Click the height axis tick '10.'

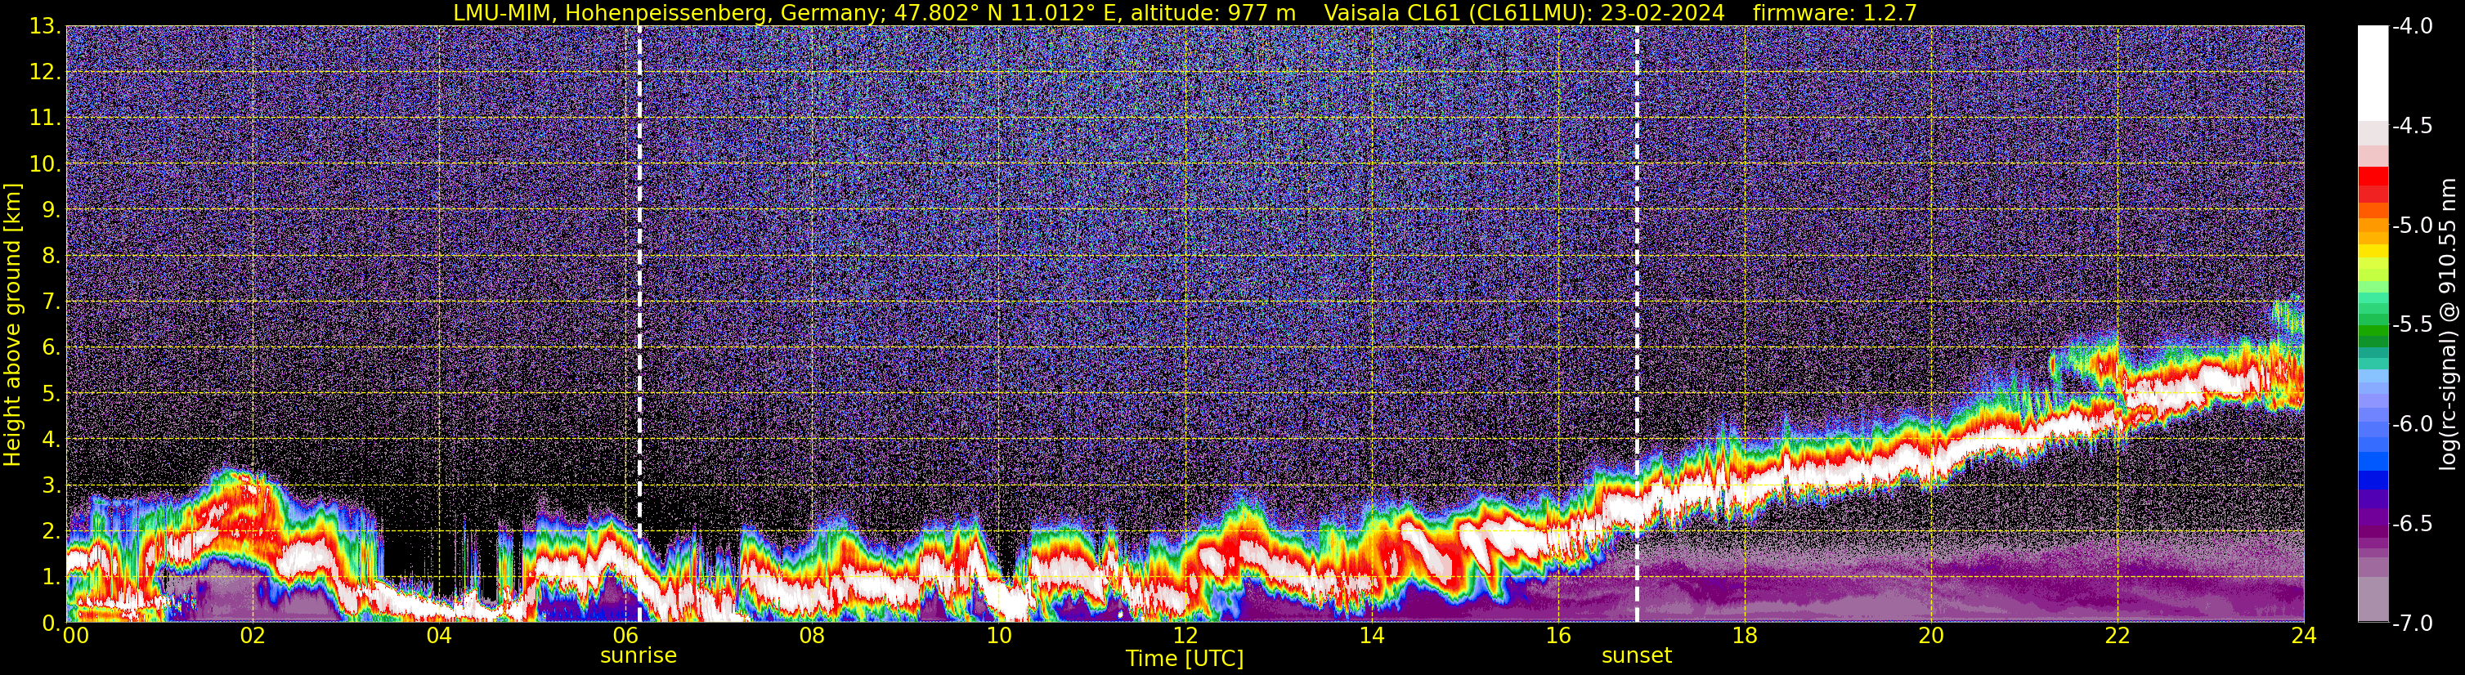(46, 164)
